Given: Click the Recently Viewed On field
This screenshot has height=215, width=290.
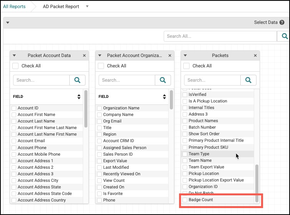Looking at the screenshot, I should tap(132, 174).
